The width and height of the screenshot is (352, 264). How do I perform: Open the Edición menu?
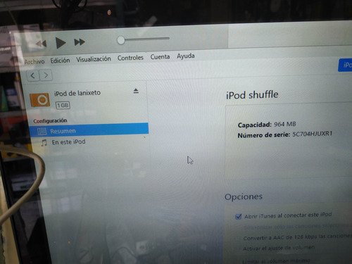tap(60, 61)
